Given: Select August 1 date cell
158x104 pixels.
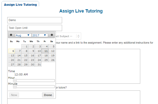Looking at the screenshot, I should point(25,46).
